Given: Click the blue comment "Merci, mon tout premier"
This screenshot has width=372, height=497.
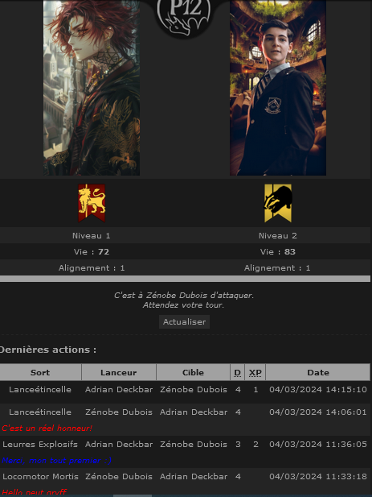Looking at the screenshot, I should click(56, 460).
